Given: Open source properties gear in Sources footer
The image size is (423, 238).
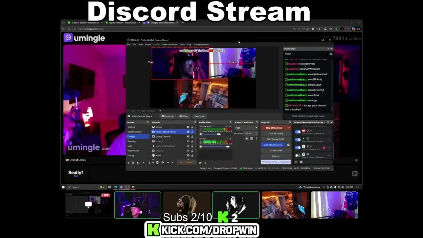Looking at the screenshot, I should (x=162, y=163).
